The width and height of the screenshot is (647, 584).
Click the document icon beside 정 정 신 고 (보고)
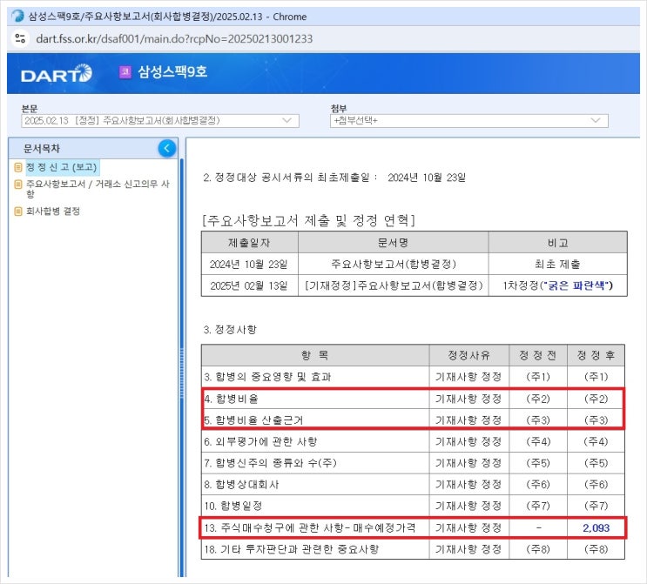coord(17,167)
